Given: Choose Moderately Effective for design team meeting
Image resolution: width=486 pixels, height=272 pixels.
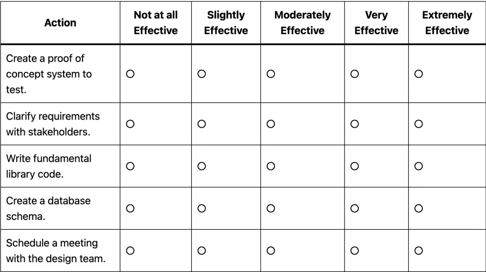Looking at the screenshot, I should click(271, 251).
